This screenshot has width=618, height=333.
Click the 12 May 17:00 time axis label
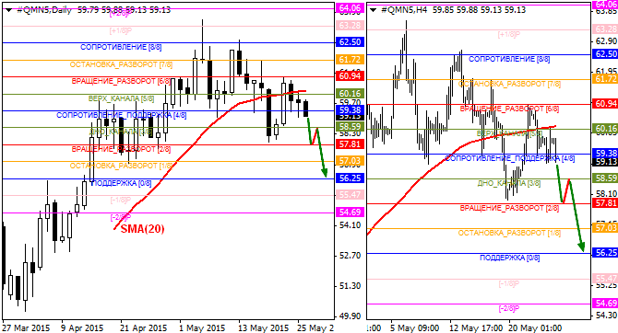click(477, 327)
